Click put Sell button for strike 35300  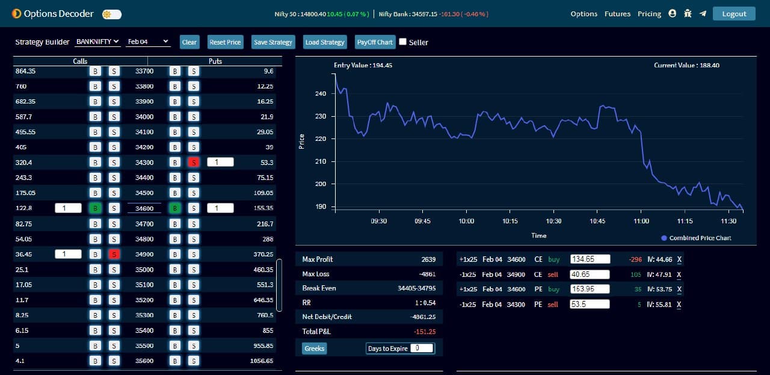193,315
